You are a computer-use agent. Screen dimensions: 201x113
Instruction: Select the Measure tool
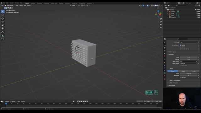pyautogui.click(x=3, y=35)
